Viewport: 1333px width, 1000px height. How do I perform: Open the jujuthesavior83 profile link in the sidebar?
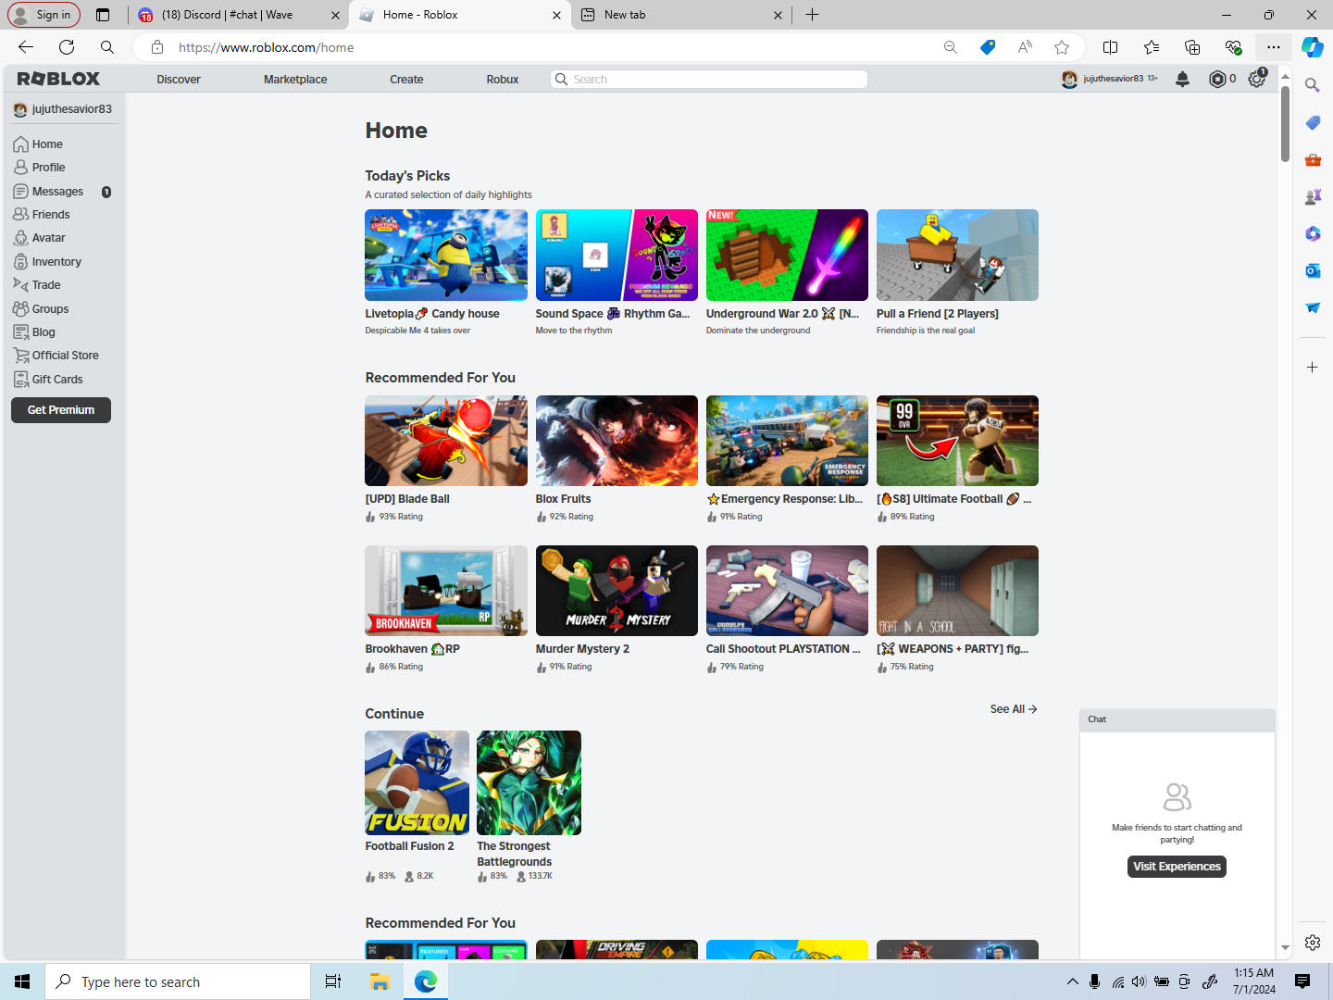point(63,109)
